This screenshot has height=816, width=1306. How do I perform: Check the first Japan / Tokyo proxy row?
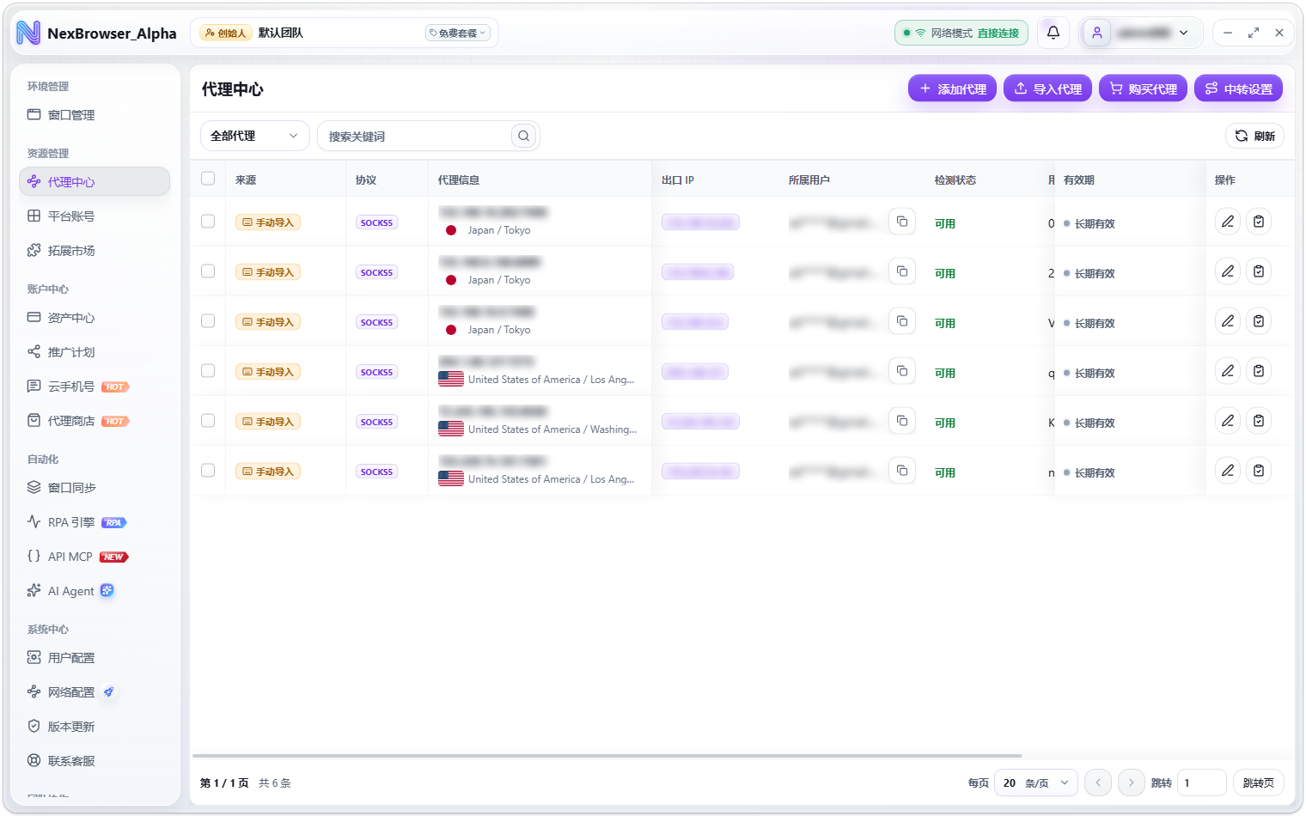208,222
